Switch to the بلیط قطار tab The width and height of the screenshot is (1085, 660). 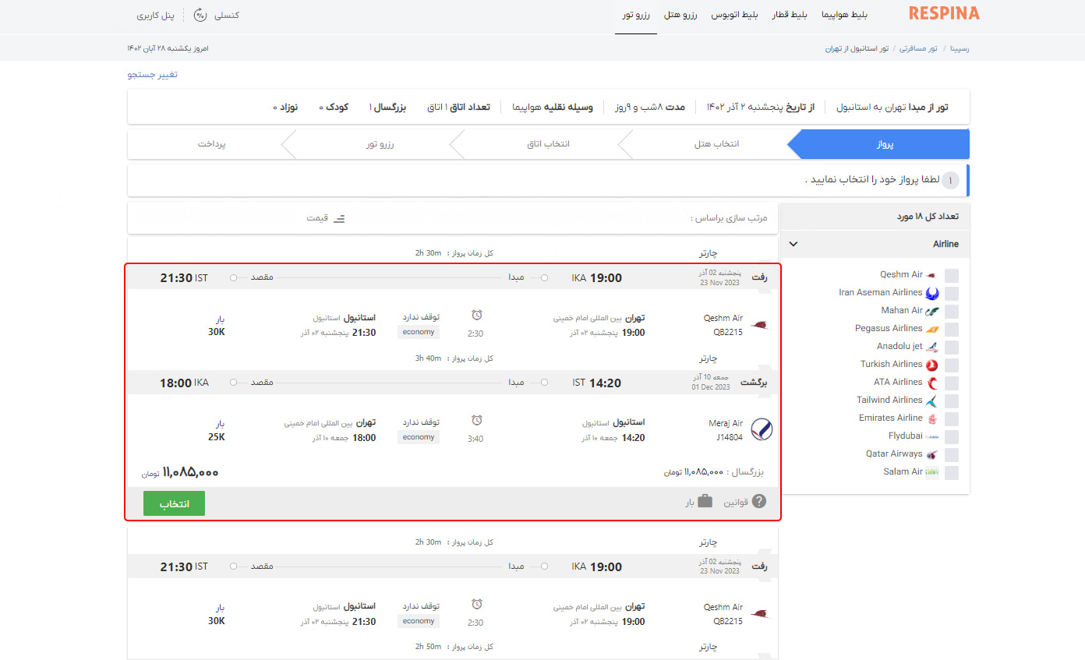click(x=790, y=14)
